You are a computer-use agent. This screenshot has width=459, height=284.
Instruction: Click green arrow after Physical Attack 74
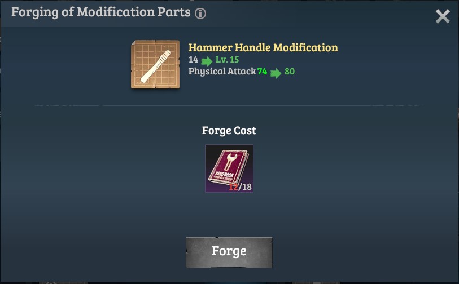pos(276,73)
